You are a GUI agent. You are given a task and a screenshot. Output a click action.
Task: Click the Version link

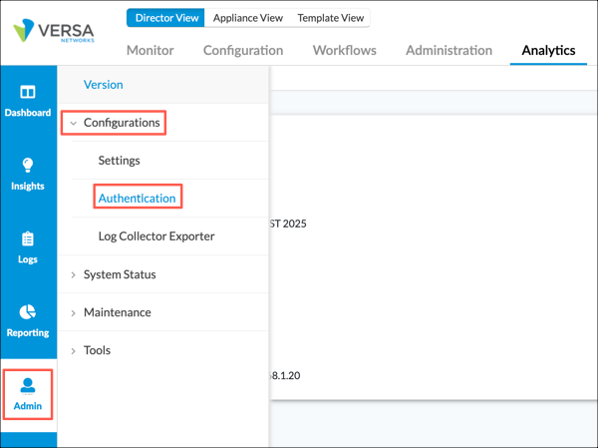(x=104, y=85)
